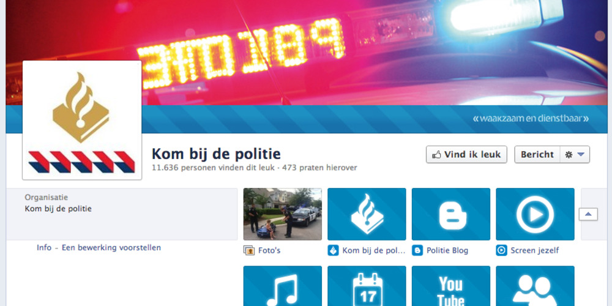Click the small Foto's icon under photo
The image size is (612, 306).
click(249, 250)
